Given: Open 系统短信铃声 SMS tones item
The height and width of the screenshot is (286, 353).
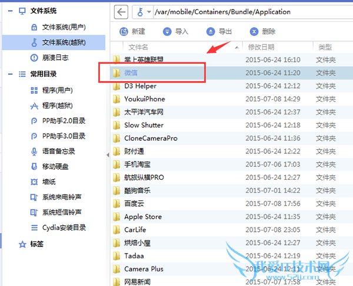Looking at the screenshot, I should click(54, 212).
